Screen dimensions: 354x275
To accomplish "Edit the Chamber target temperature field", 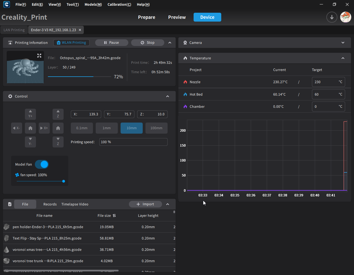I will (329, 107).
